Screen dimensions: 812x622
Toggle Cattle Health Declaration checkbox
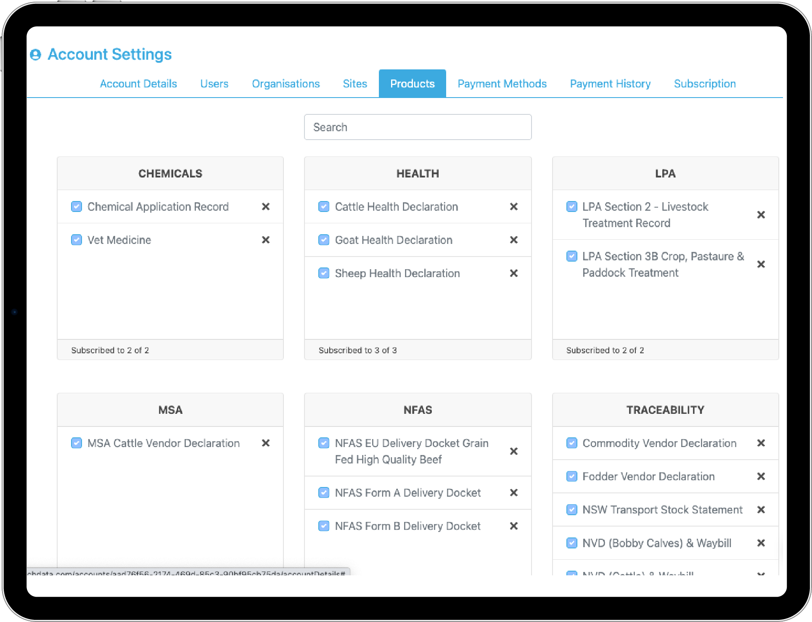(x=324, y=206)
